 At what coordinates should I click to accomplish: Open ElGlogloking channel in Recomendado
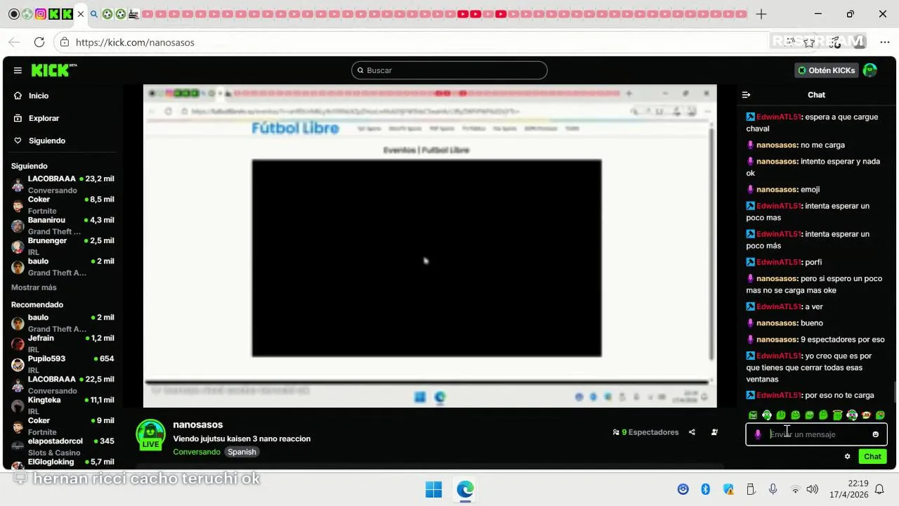click(63, 462)
